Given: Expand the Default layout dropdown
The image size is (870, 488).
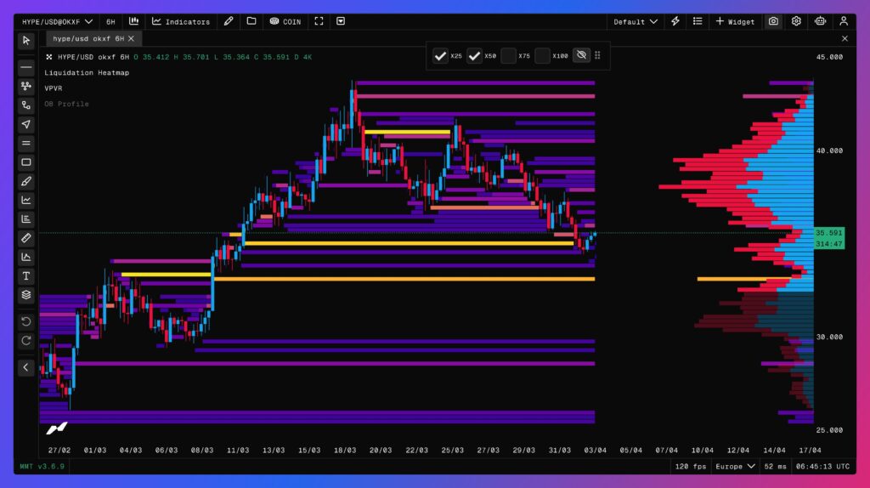Looking at the screenshot, I should click(x=636, y=21).
